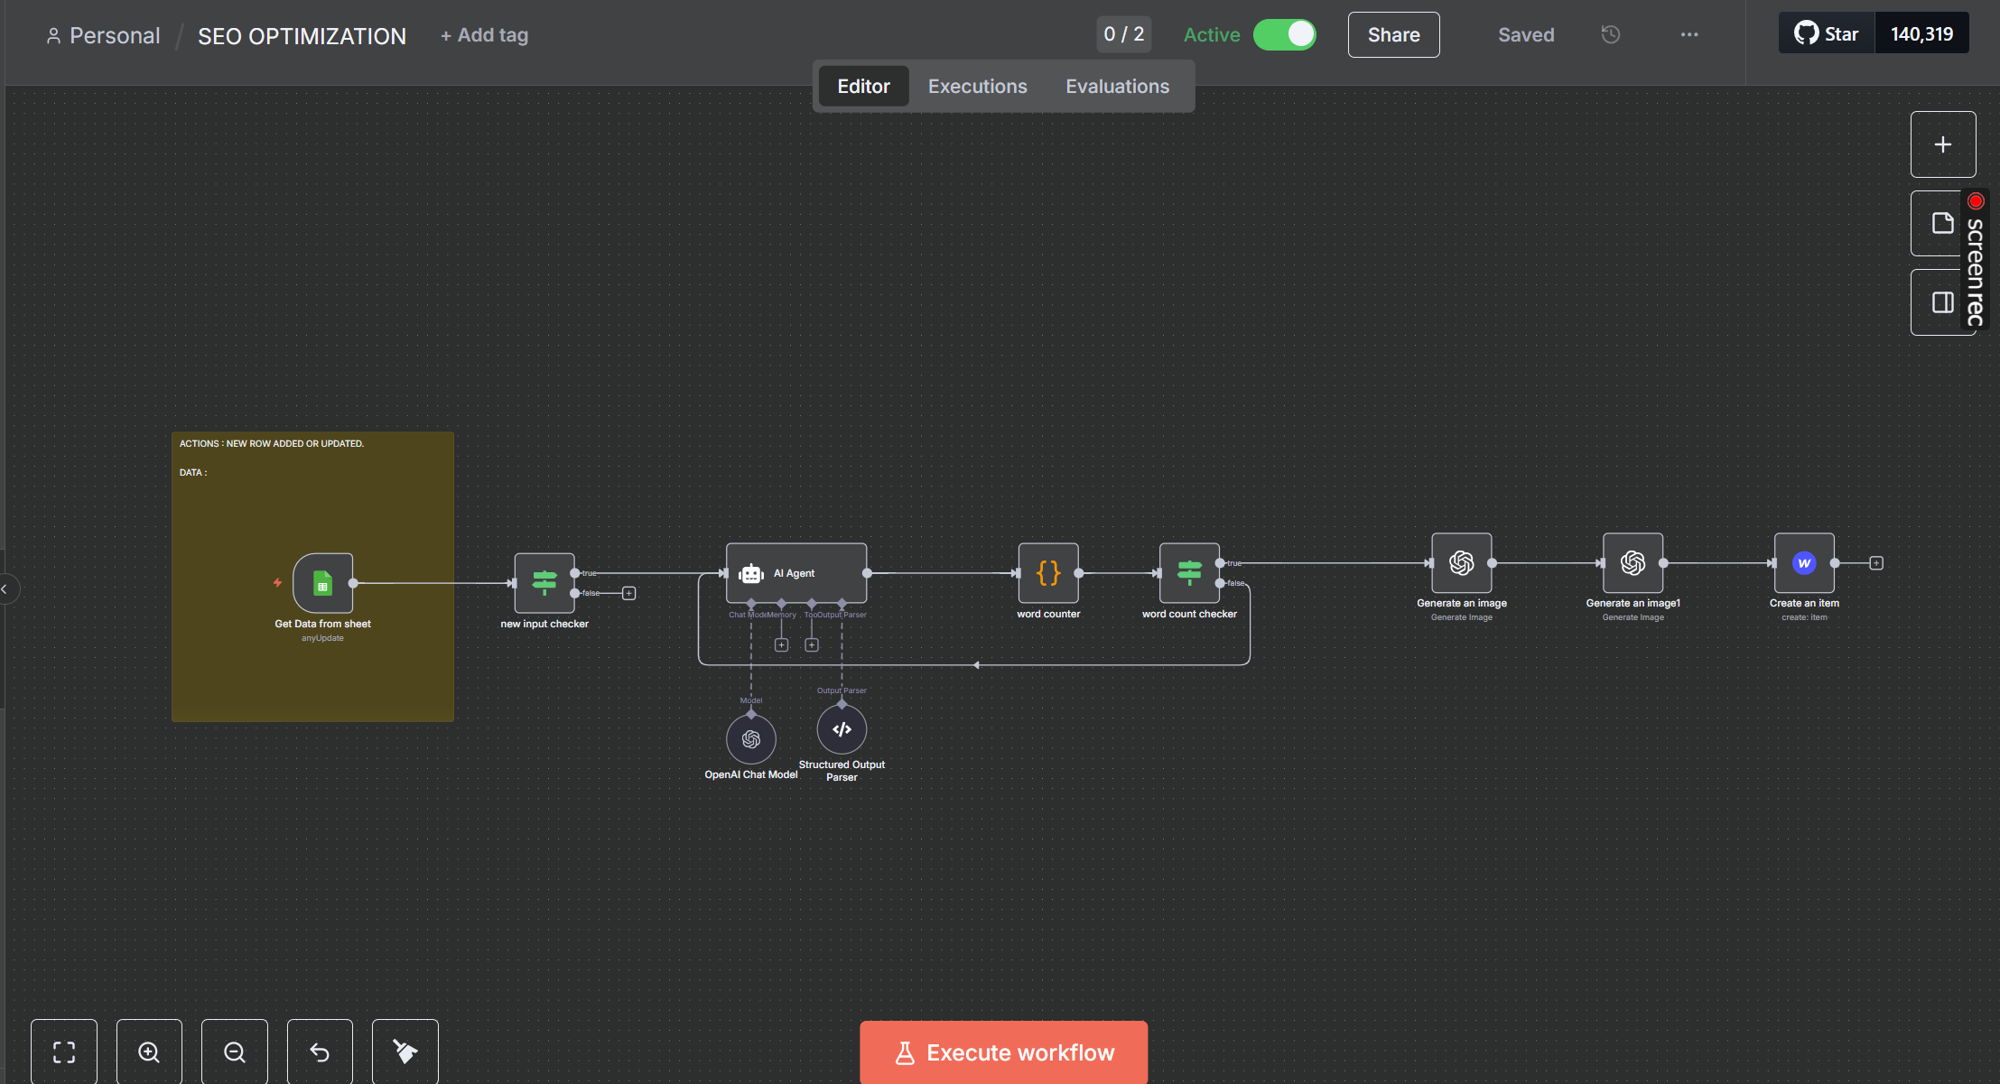This screenshot has height=1084, width=2000.
Task: Open the word counter code node
Action: pos(1047,573)
